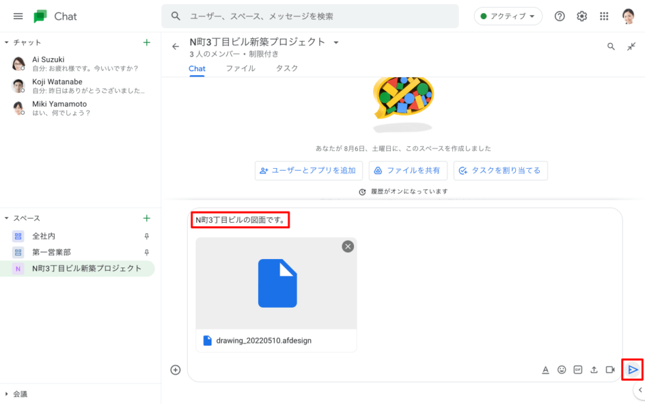
Task: Click the send message arrow button
Action: 632,370
